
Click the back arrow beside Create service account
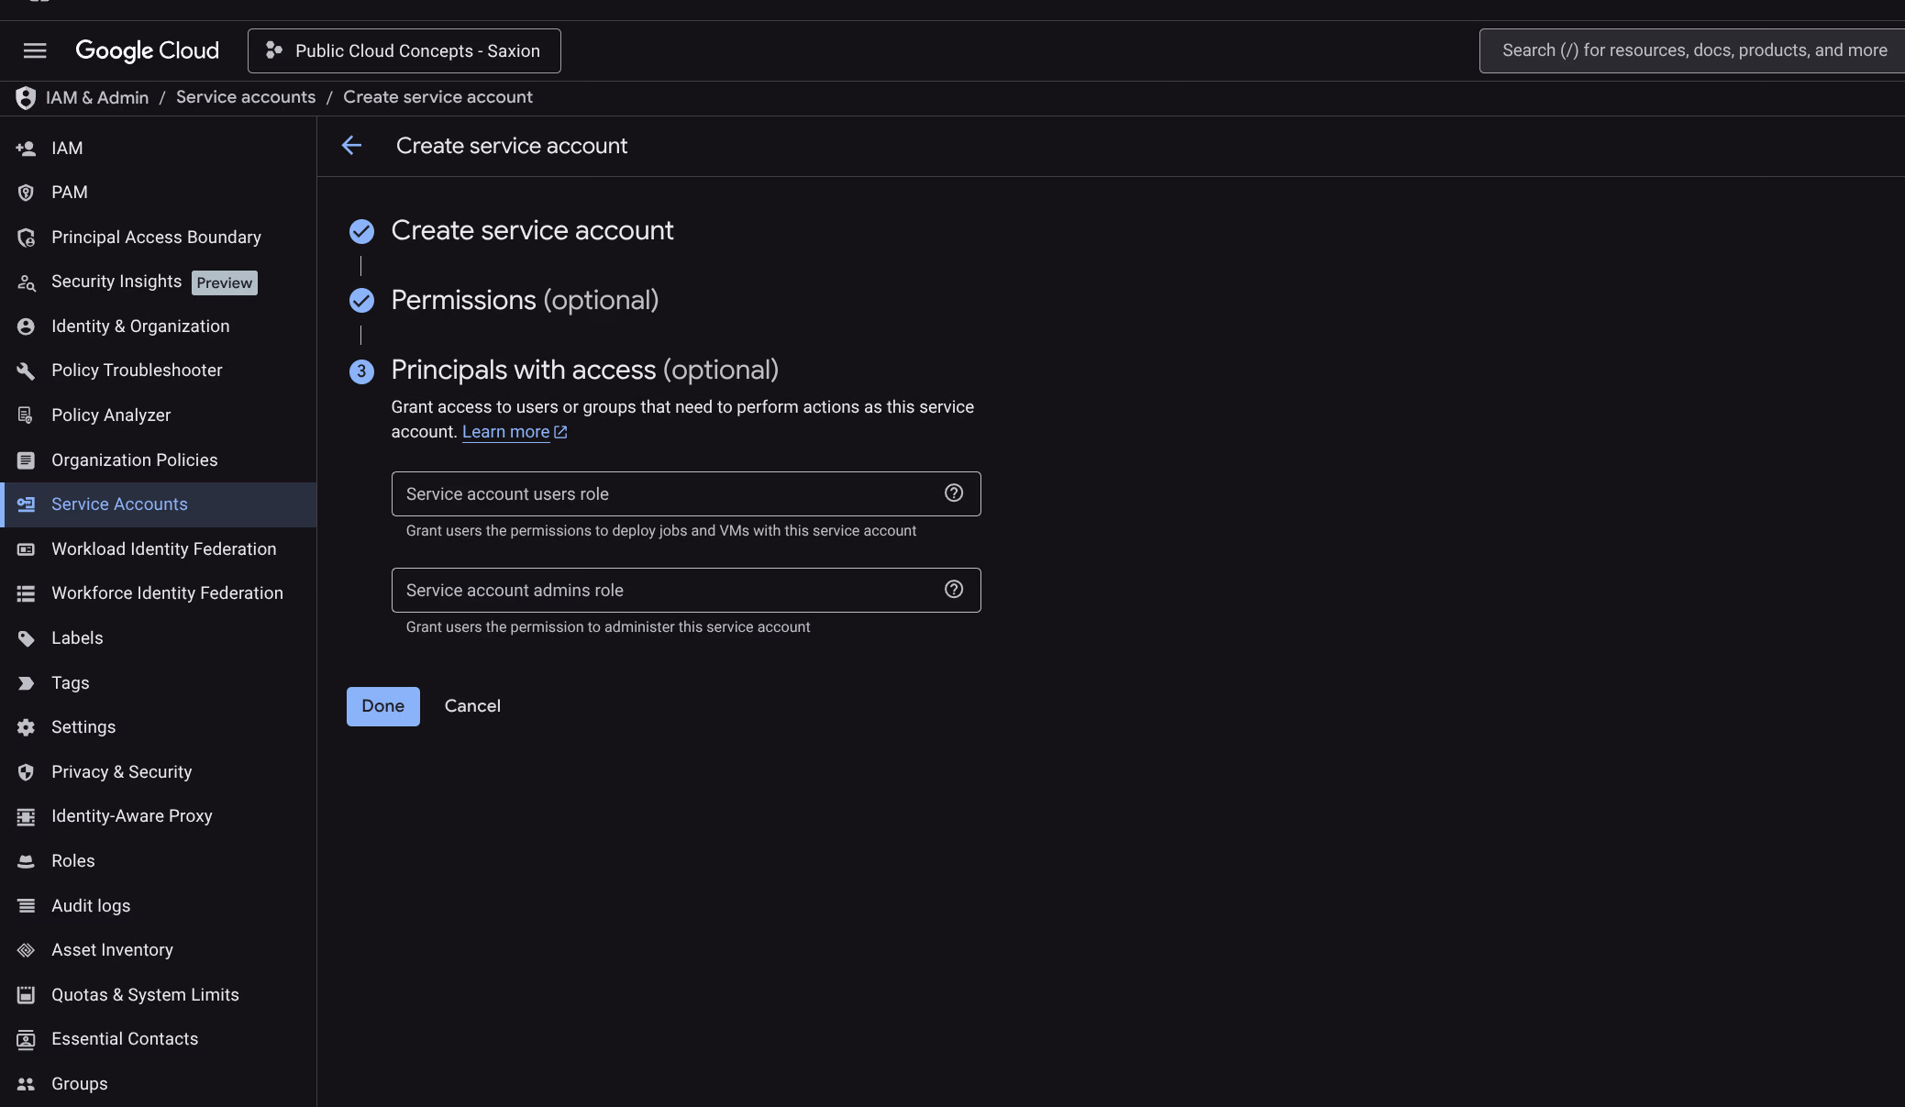click(351, 146)
